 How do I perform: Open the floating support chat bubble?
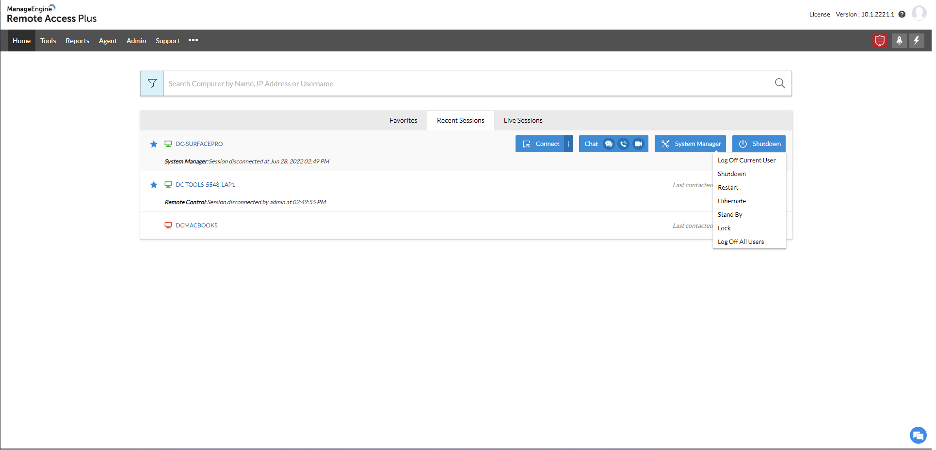tap(918, 435)
